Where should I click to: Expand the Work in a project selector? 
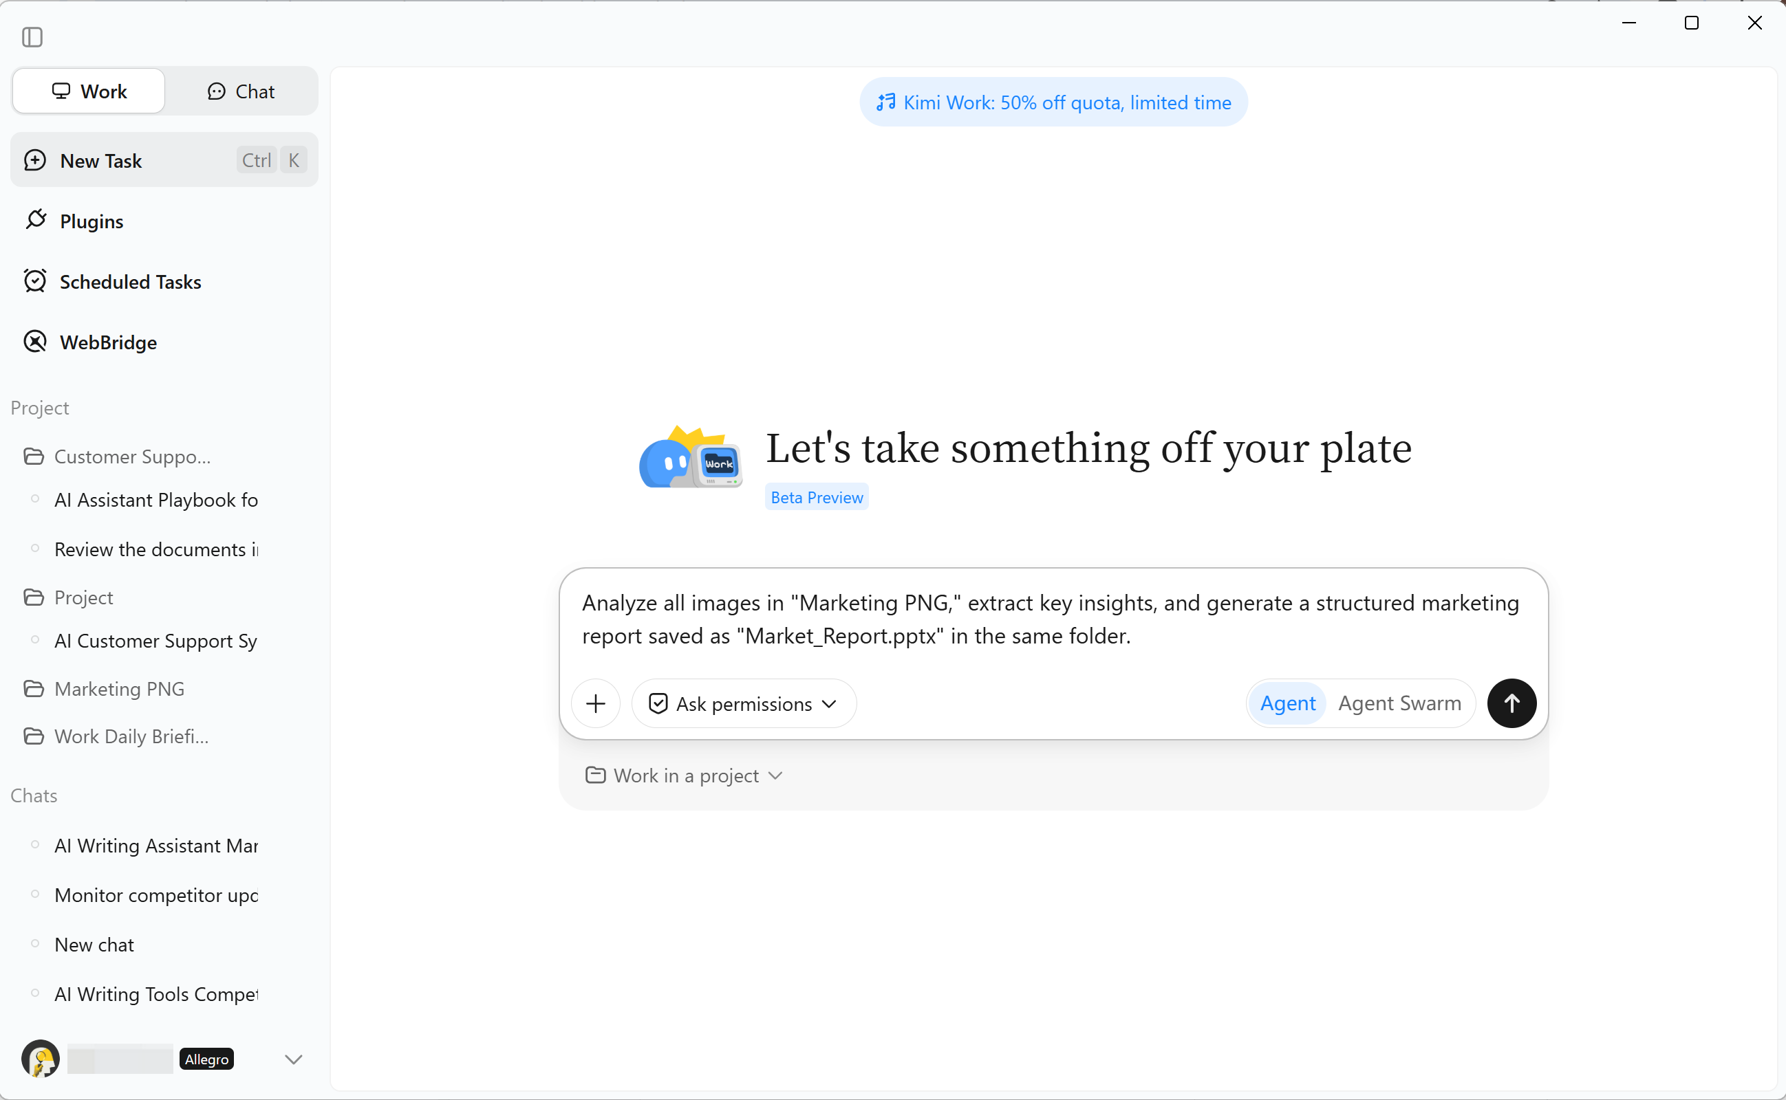683,775
